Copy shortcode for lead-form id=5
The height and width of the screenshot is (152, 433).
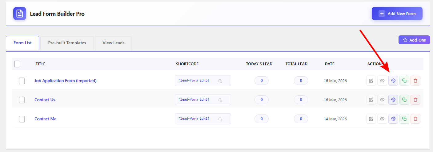(x=220, y=81)
